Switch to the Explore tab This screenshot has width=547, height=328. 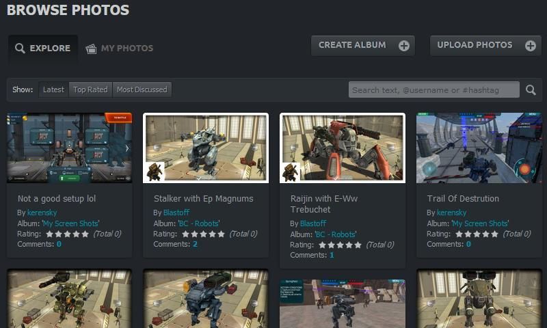pyautogui.click(x=43, y=49)
